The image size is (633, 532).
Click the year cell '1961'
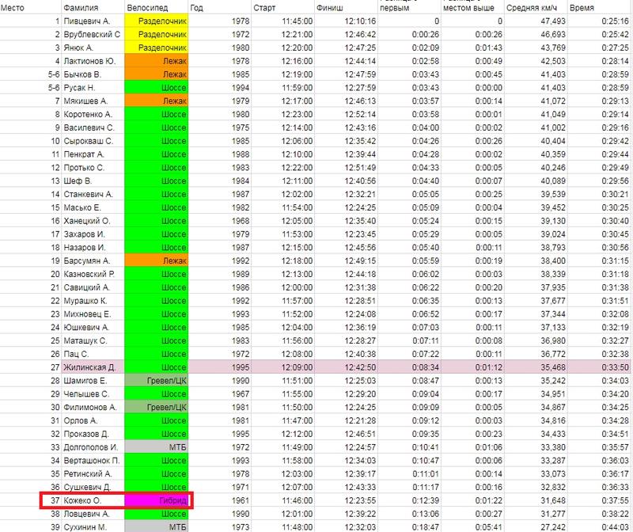tap(220, 501)
